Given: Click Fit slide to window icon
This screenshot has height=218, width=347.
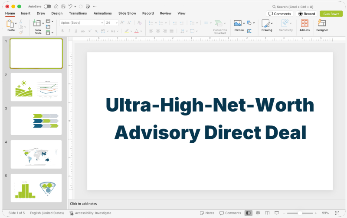Looking at the screenshot, I should pos(337,213).
